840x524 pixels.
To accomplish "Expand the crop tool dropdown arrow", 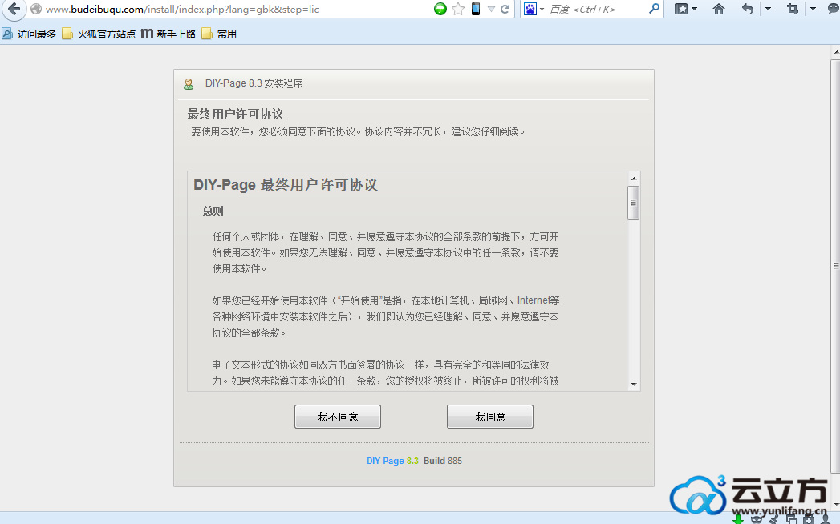I will pyautogui.click(x=813, y=9).
